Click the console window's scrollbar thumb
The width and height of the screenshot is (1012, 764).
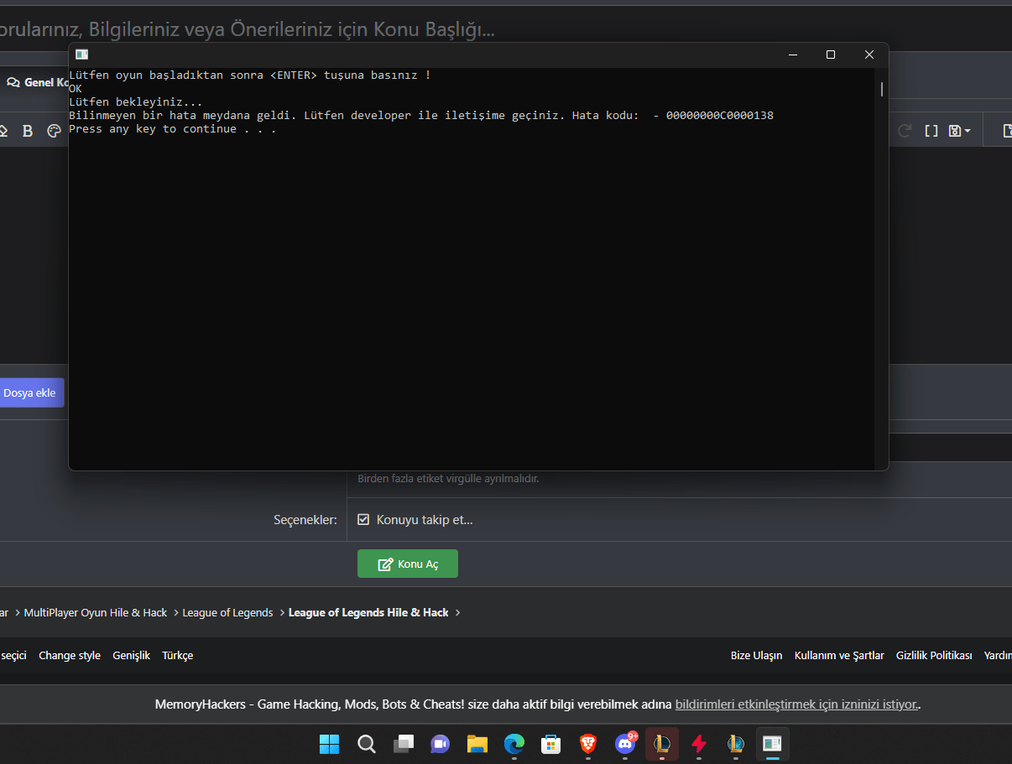(x=881, y=90)
